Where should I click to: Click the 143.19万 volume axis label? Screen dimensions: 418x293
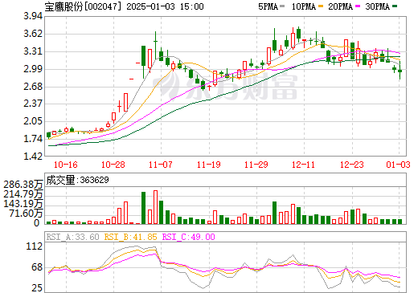[x=23, y=204]
